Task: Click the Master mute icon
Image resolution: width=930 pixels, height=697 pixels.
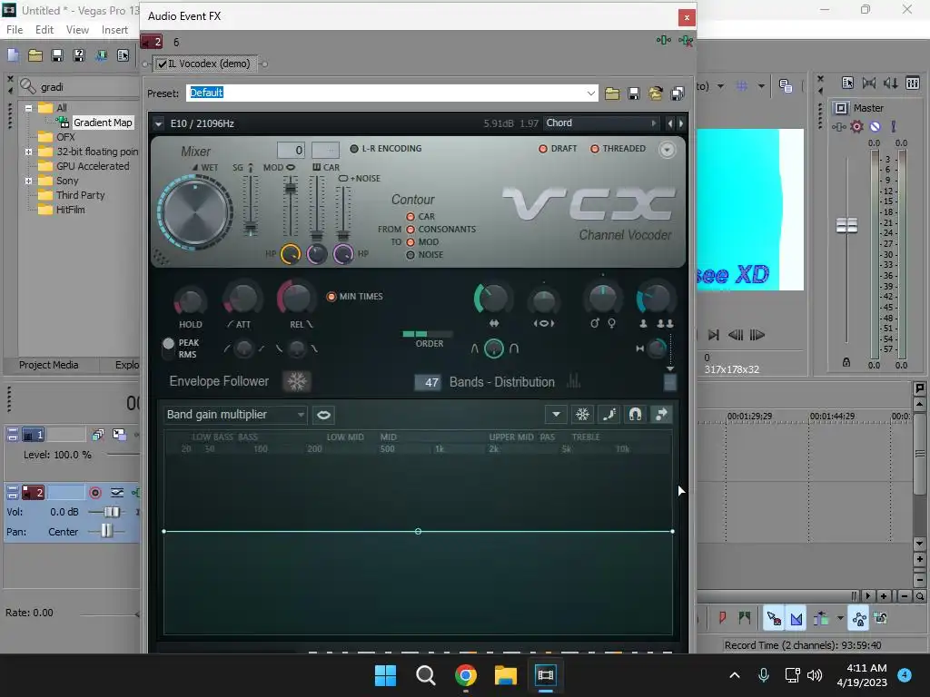Action: coord(875,126)
